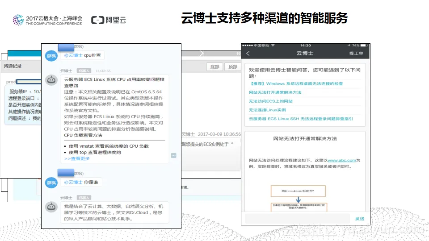429x241 pixels.
Task: Click the robot avatar beside the Dr.Cloud reply
Action: [x=51, y=207]
